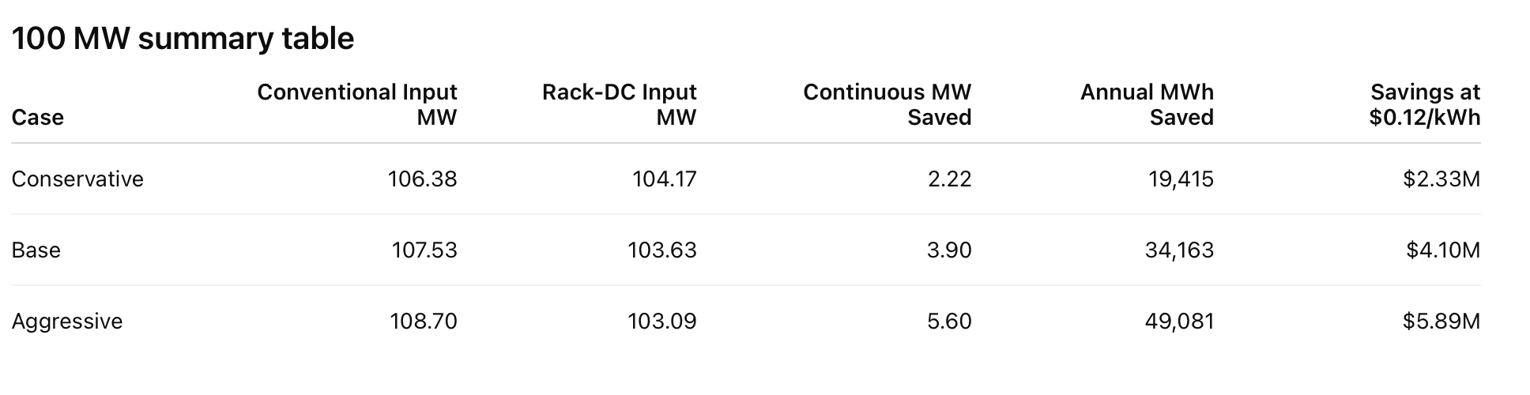This screenshot has width=1530, height=395.
Task: Select the Conservative row label
Action: (77, 179)
